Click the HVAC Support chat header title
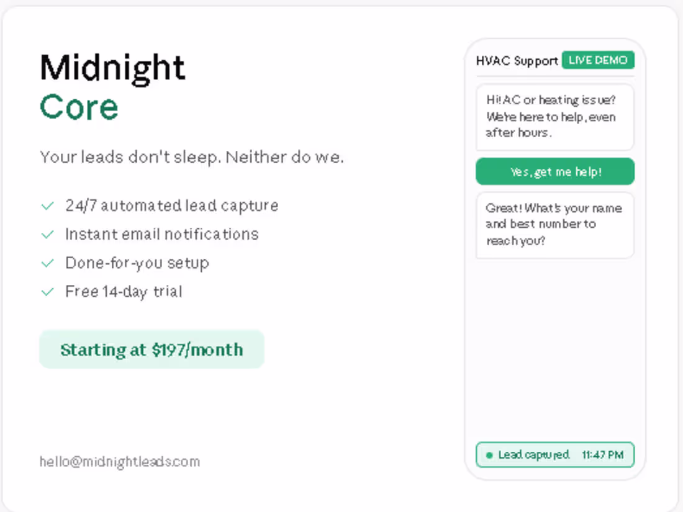Image resolution: width=683 pixels, height=512 pixels. click(x=517, y=61)
